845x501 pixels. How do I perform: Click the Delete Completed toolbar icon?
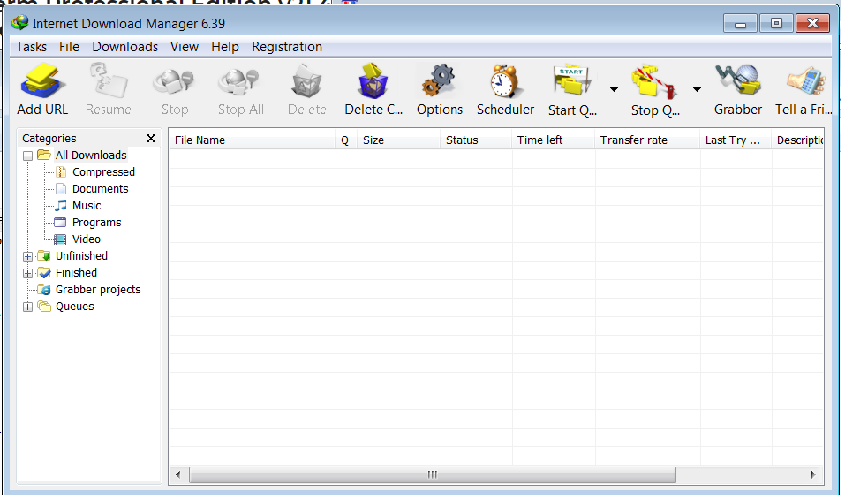373,83
